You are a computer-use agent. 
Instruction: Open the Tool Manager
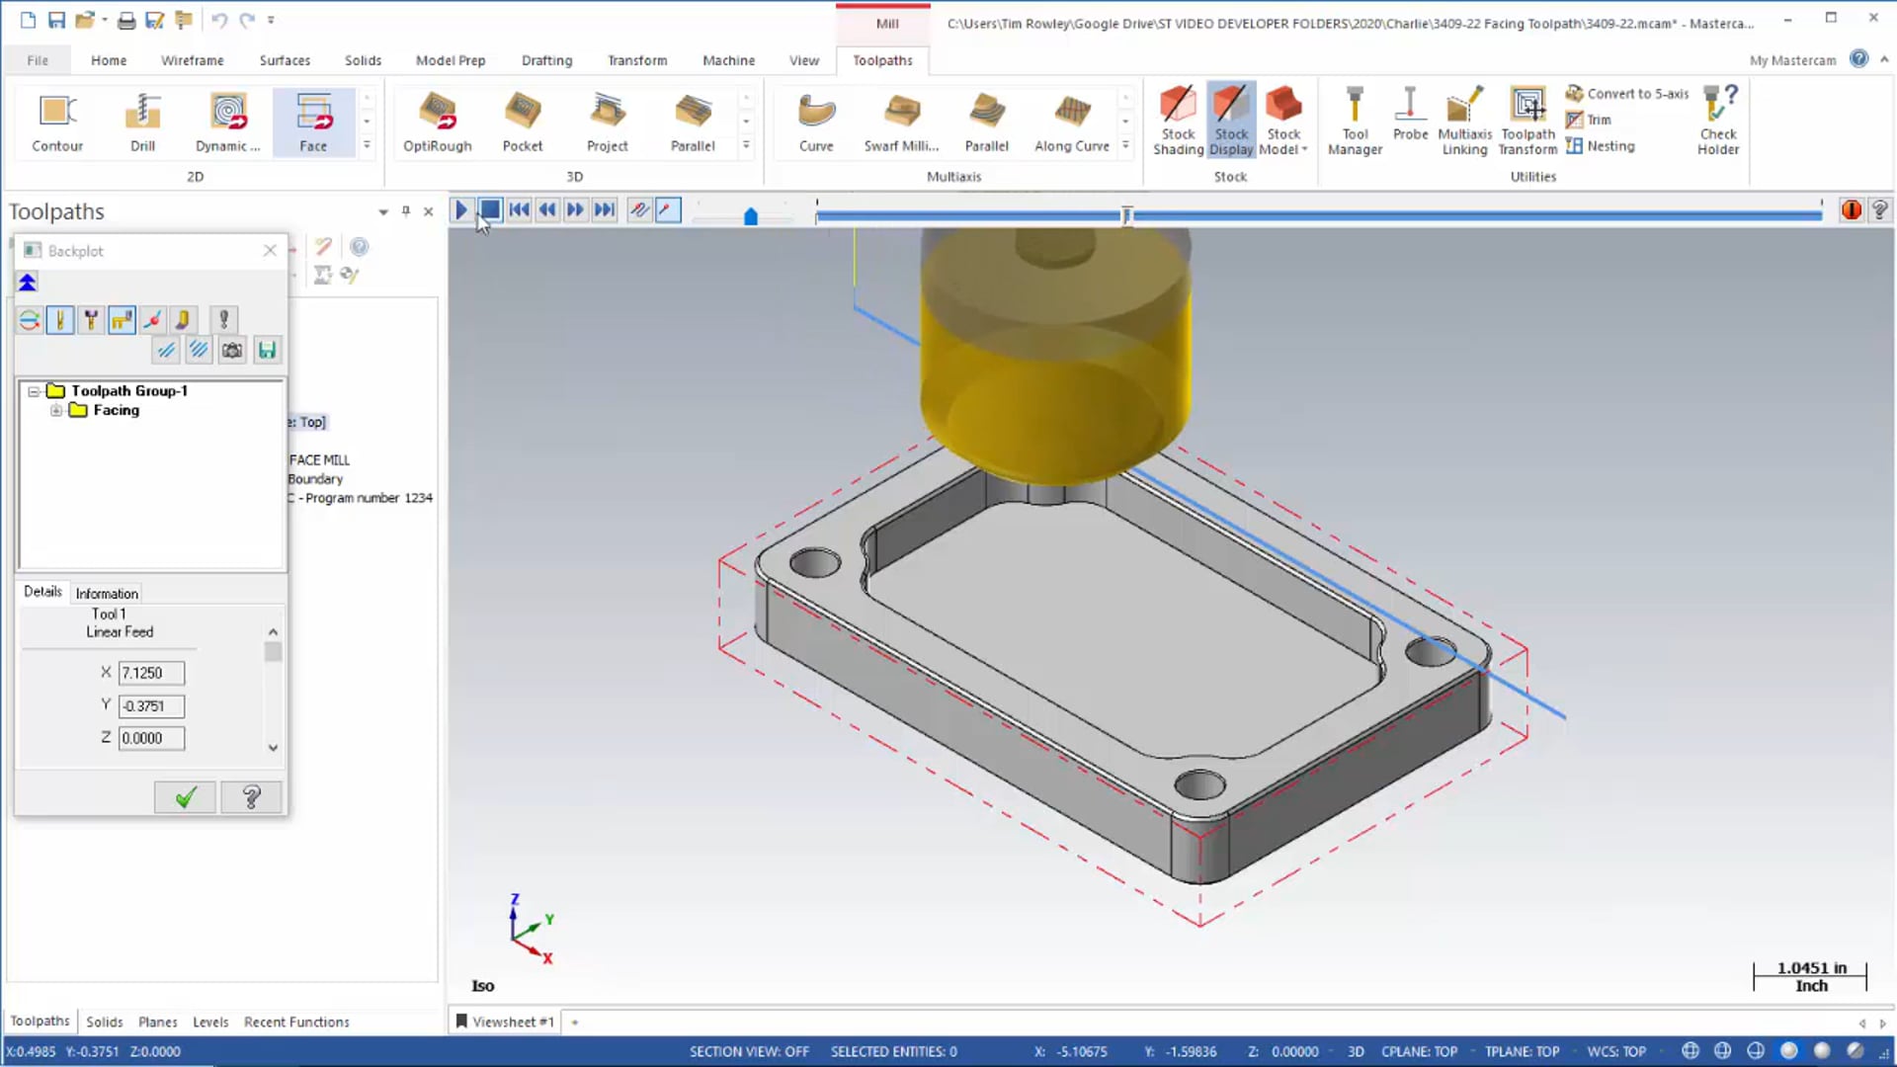pos(1355,123)
